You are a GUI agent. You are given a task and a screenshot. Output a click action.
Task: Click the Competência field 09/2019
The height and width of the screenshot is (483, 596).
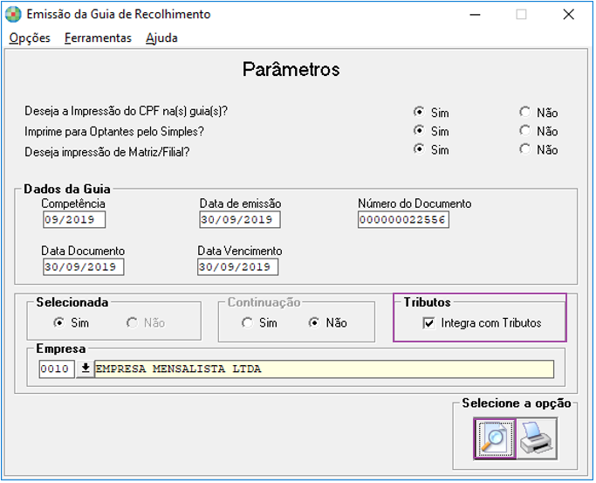tap(74, 219)
